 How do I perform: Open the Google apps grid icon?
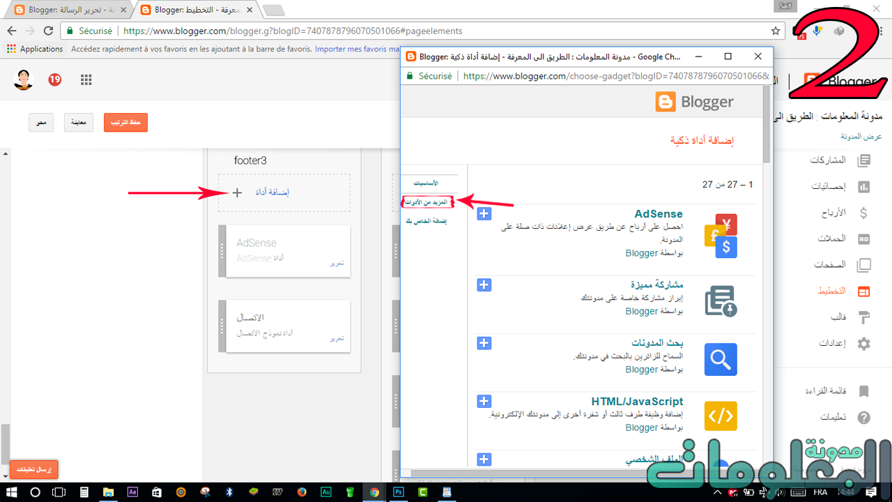point(86,79)
